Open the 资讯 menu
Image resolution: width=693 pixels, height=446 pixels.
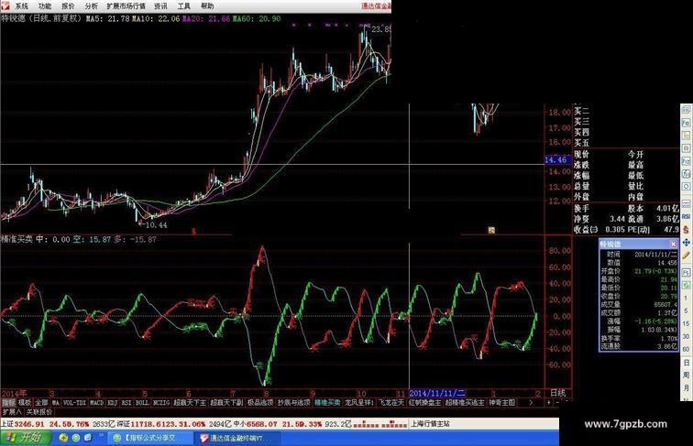point(160,5)
